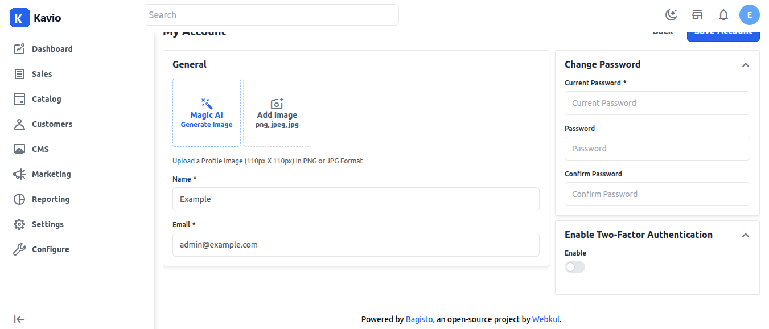Image resolution: width=769 pixels, height=329 pixels.
Task: Click the Confirm Password field
Action: pyautogui.click(x=657, y=194)
